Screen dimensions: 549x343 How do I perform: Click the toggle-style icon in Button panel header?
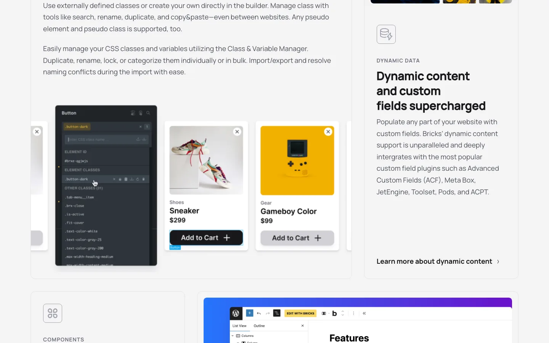133,113
